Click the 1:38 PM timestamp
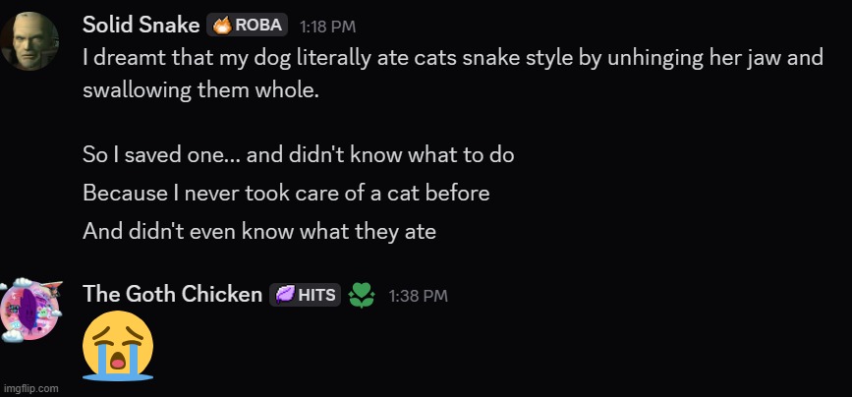The image size is (852, 397). tap(419, 295)
